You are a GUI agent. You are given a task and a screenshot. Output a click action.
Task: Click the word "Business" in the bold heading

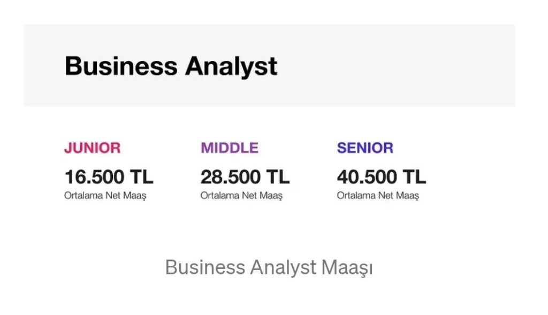pyautogui.click(x=120, y=66)
